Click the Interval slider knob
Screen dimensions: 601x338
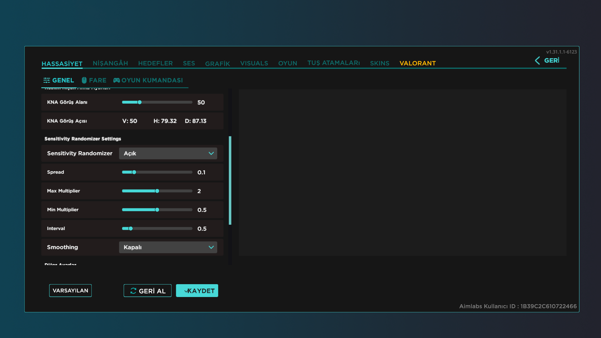[131, 228]
